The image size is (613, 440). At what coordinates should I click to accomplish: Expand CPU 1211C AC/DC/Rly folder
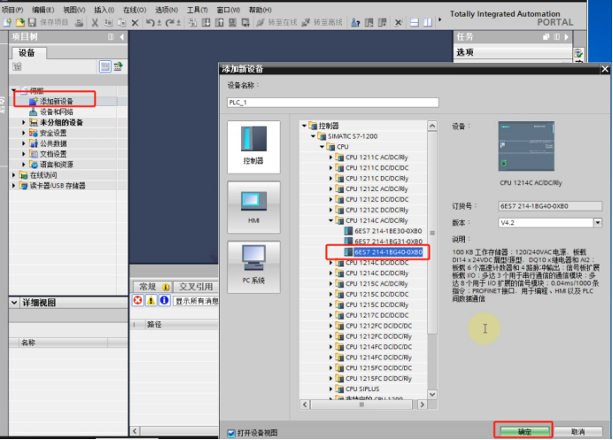[x=330, y=158]
